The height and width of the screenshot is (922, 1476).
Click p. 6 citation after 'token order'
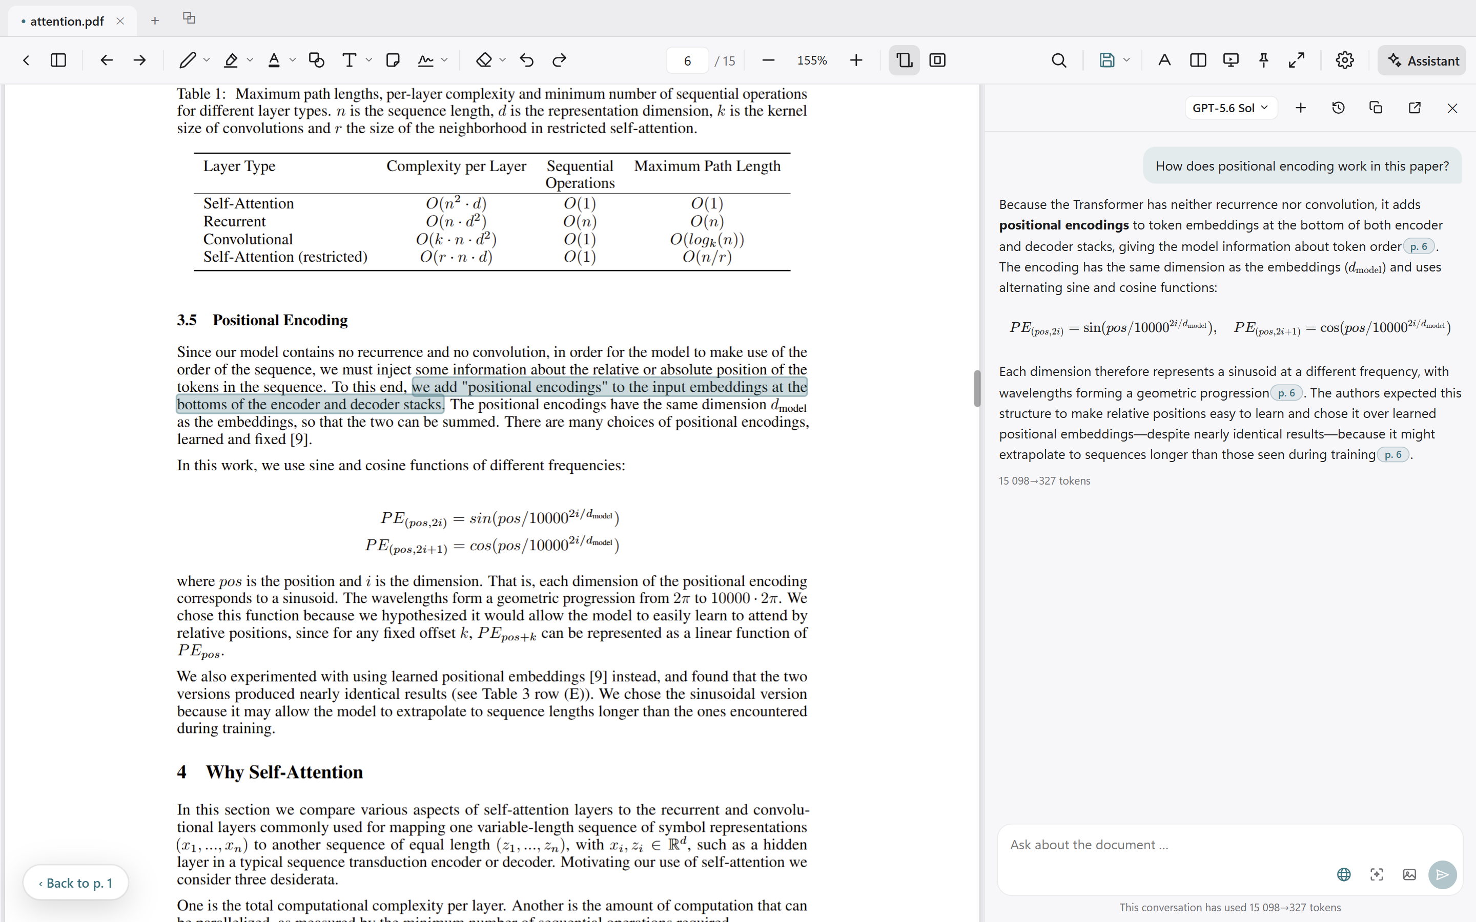click(x=1419, y=246)
